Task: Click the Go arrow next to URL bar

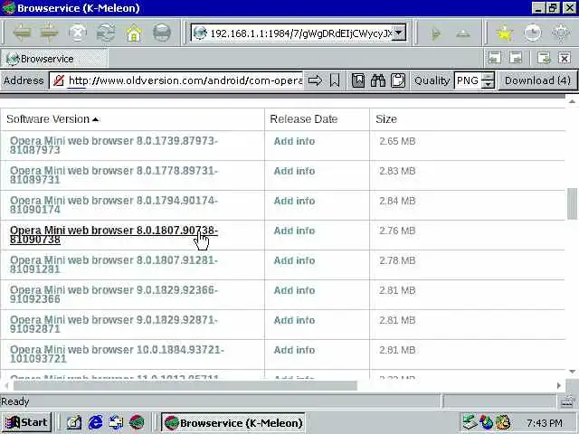Action: (436, 33)
